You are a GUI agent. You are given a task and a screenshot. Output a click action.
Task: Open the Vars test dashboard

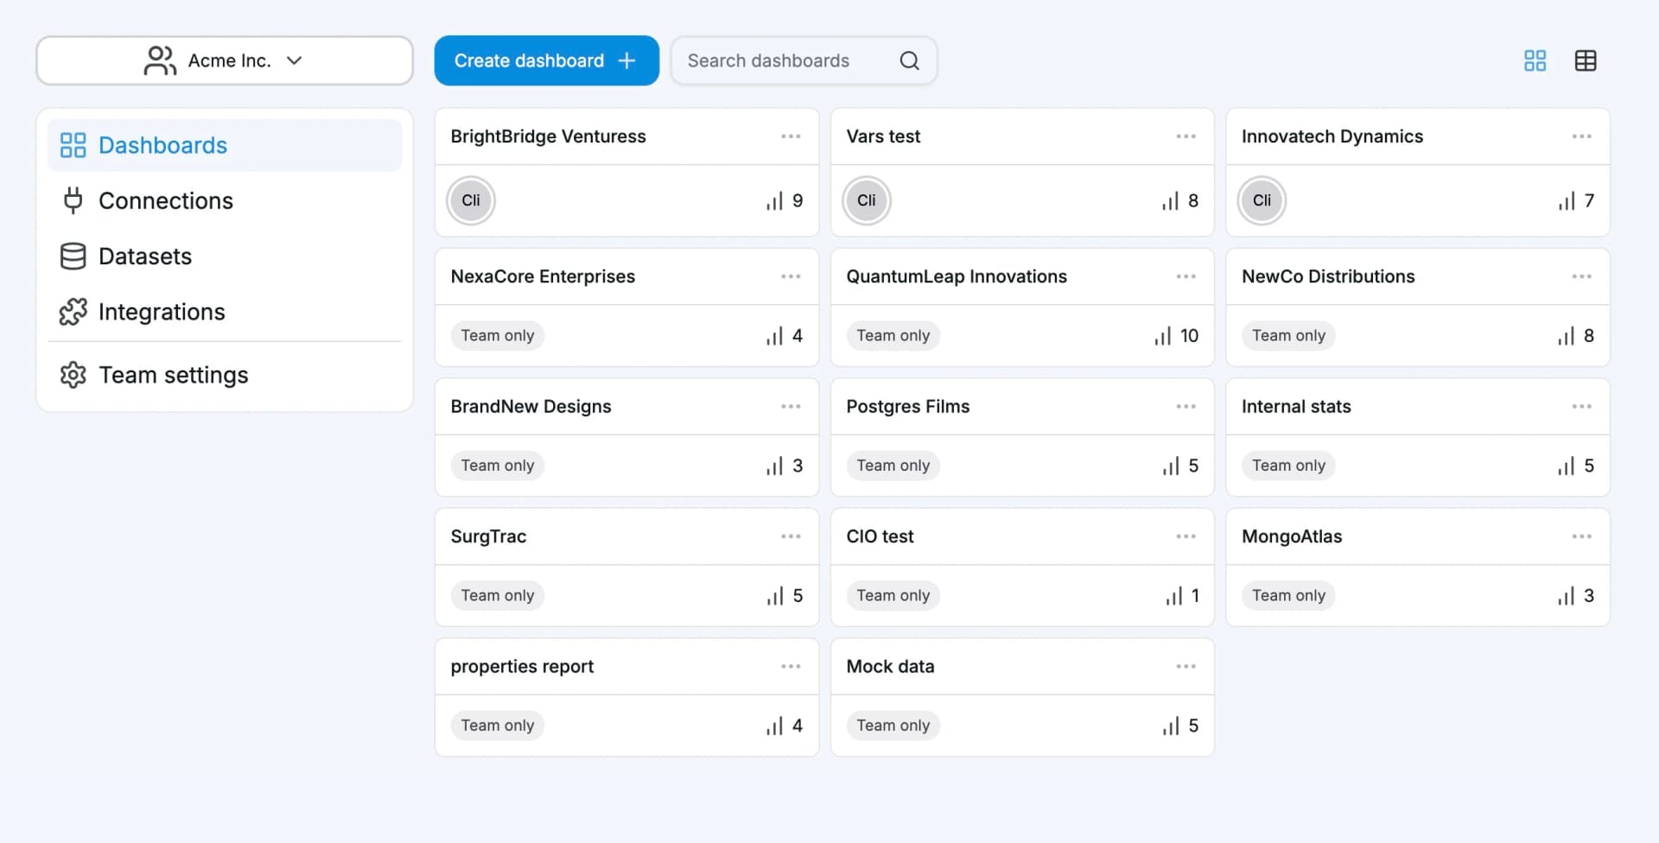[883, 136]
